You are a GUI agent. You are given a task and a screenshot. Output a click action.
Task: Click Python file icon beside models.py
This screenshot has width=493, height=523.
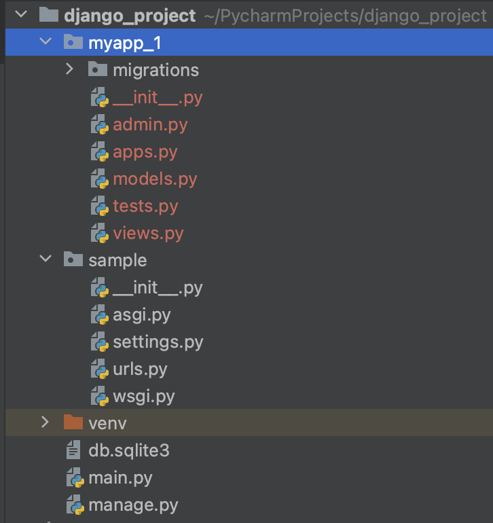pyautogui.click(x=100, y=179)
